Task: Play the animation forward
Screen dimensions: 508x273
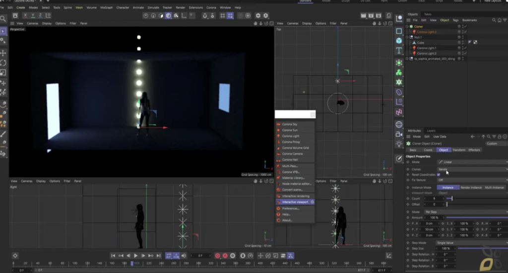Action: pos(136,256)
